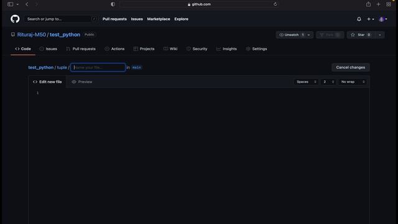Open the No wrap line mode dropdown
Screen dimensions: 398x224
(x=353, y=82)
